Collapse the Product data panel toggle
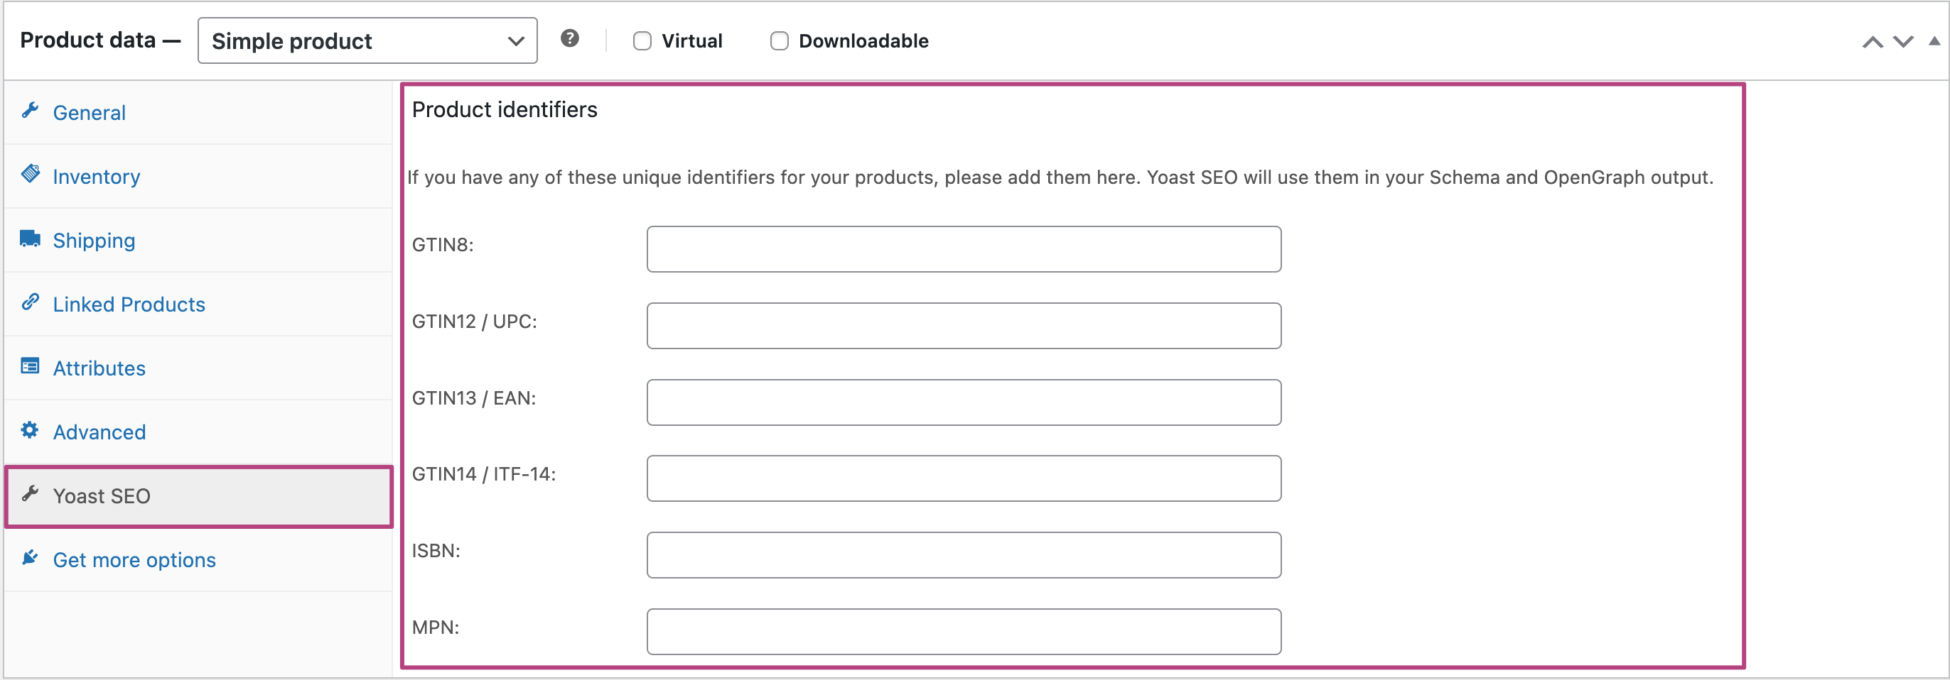 pyautogui.click(x=1934, y=42)
